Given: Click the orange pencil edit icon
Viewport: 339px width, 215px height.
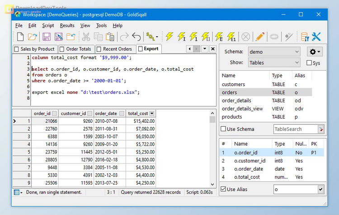Looking at the screenshot, I should [259, 37].
